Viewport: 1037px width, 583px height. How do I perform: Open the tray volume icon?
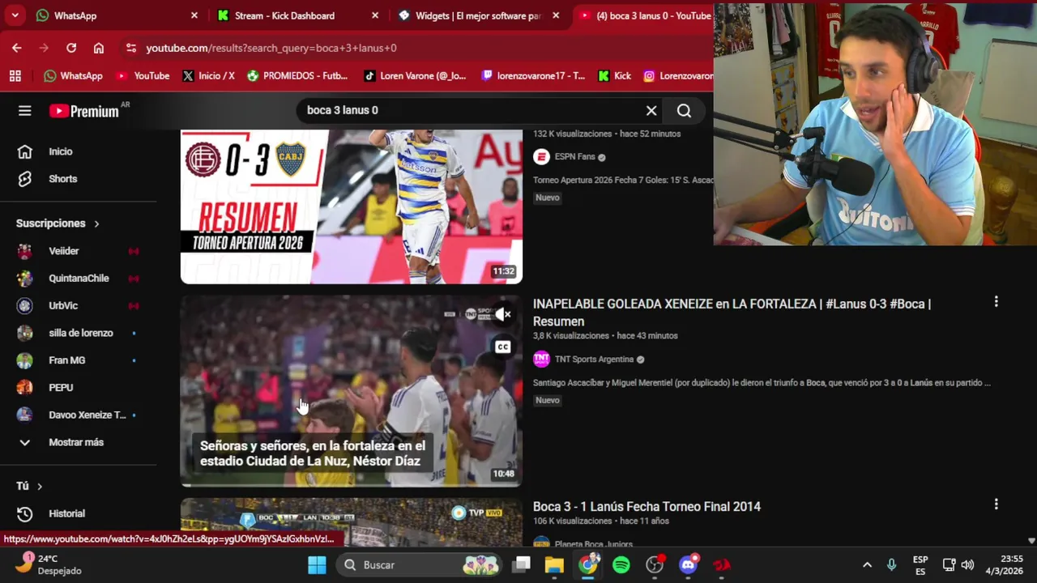point(967,565)
